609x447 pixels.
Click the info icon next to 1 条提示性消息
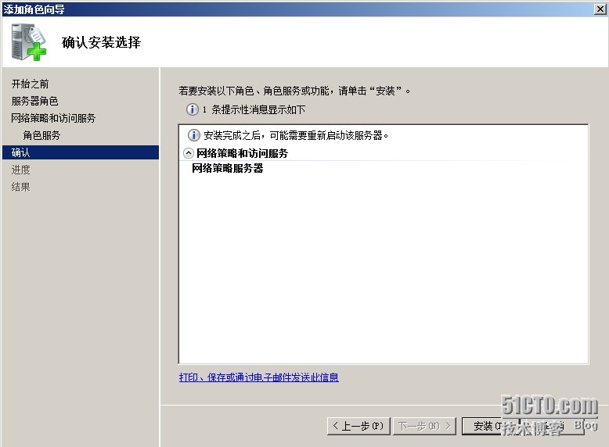point(193,109)
